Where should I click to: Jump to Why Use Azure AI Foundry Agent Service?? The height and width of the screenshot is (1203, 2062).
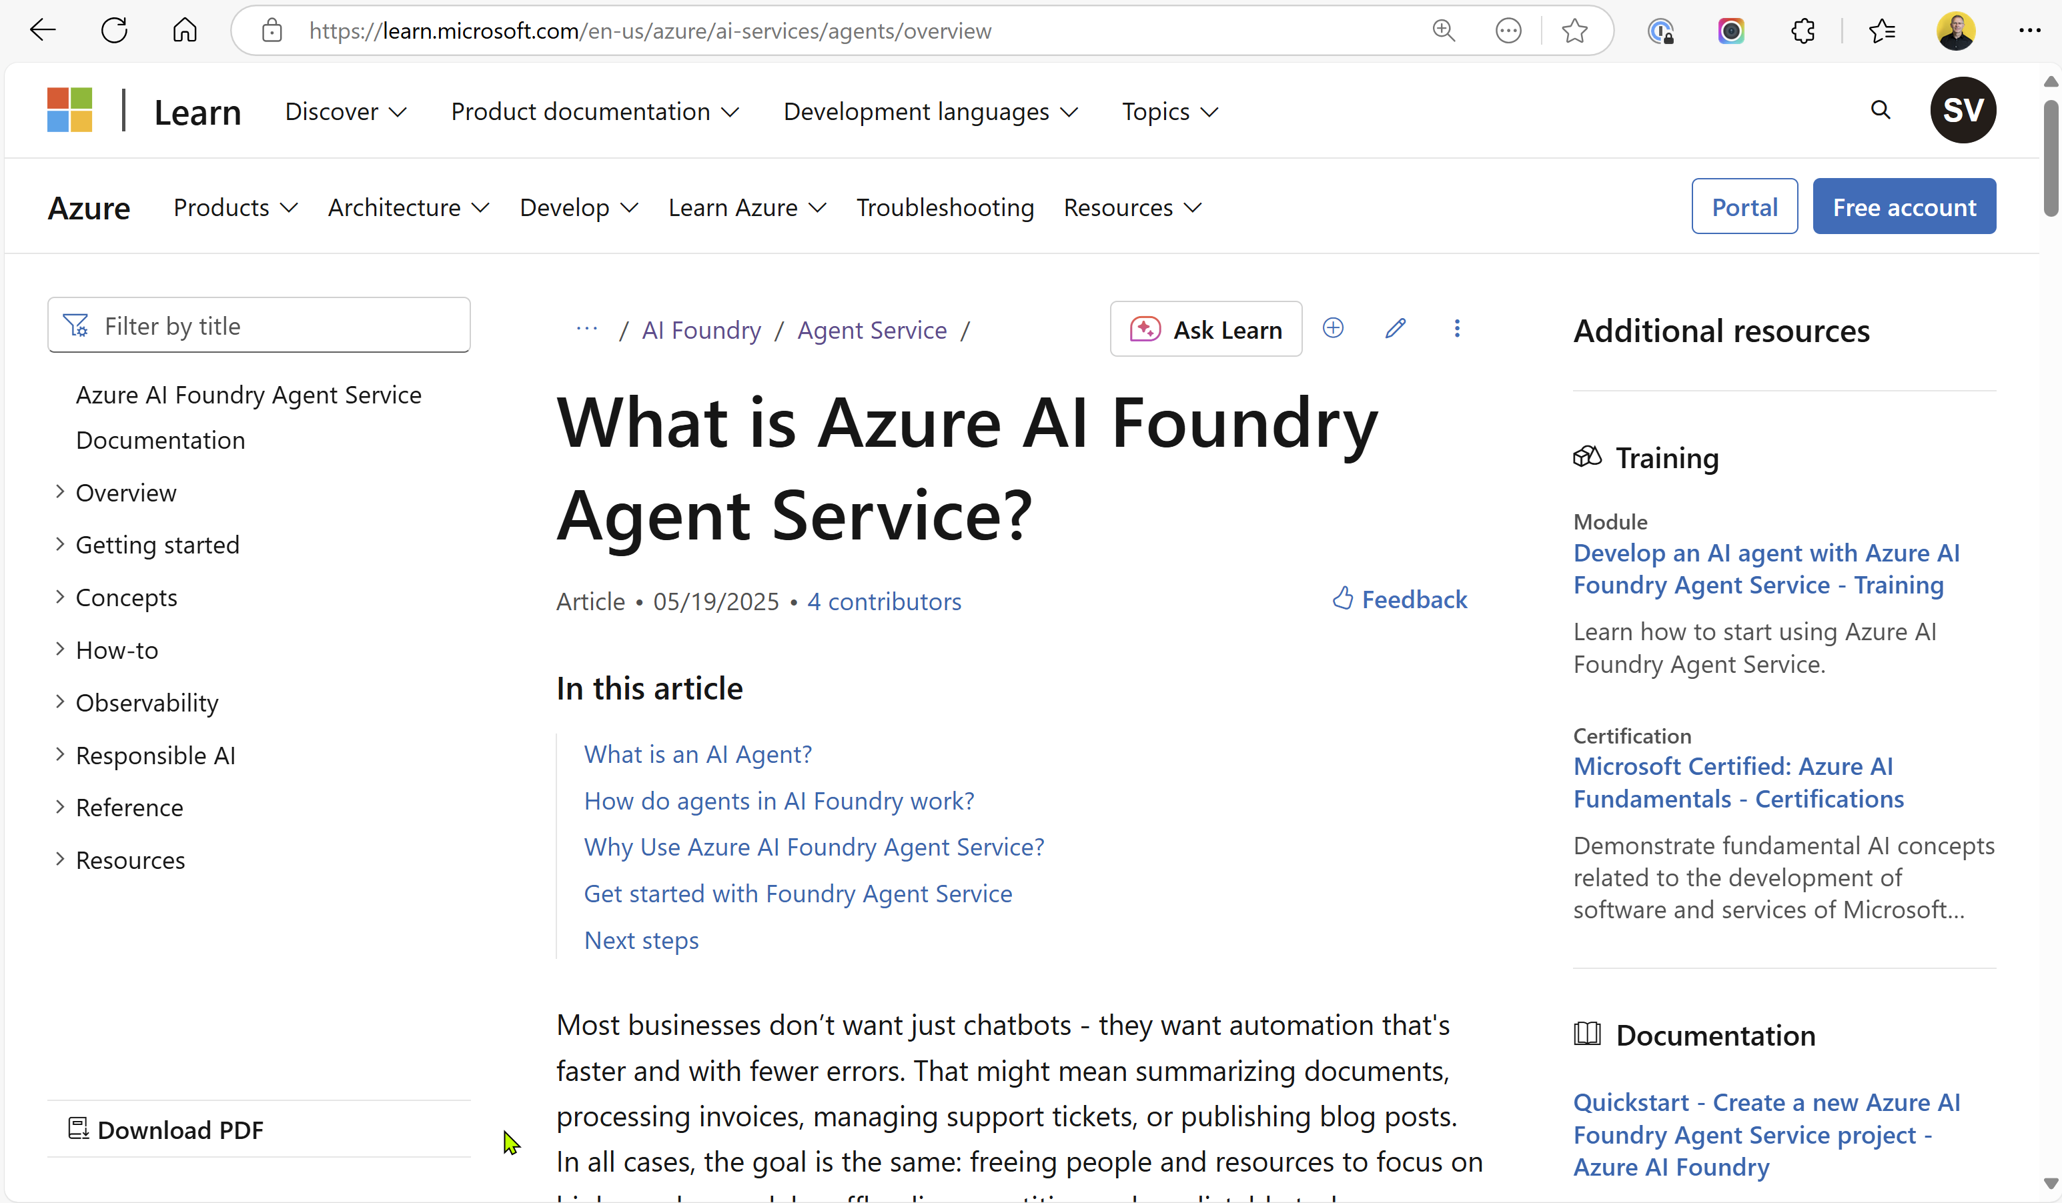click(x=814, y=846)
